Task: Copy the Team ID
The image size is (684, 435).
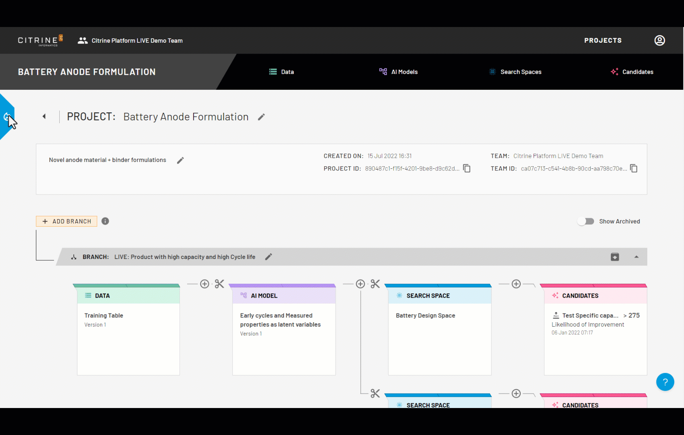Action: tap(634, 168)
